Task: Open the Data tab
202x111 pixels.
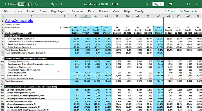Action: [91, 11]
